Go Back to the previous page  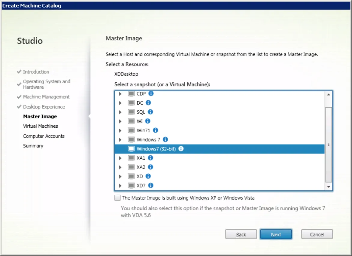(x=241, y=234)
